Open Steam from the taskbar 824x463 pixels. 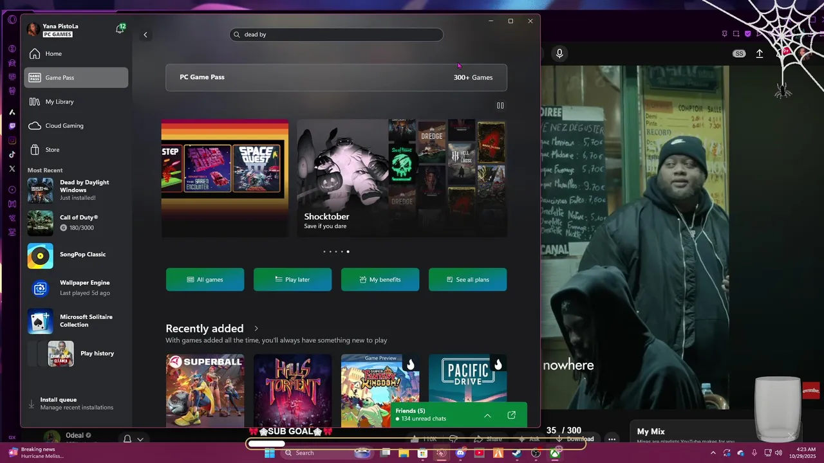517,453
